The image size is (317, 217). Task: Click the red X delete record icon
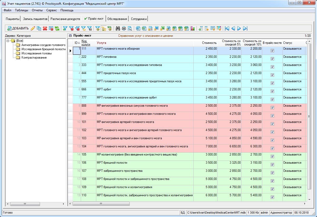45,28
